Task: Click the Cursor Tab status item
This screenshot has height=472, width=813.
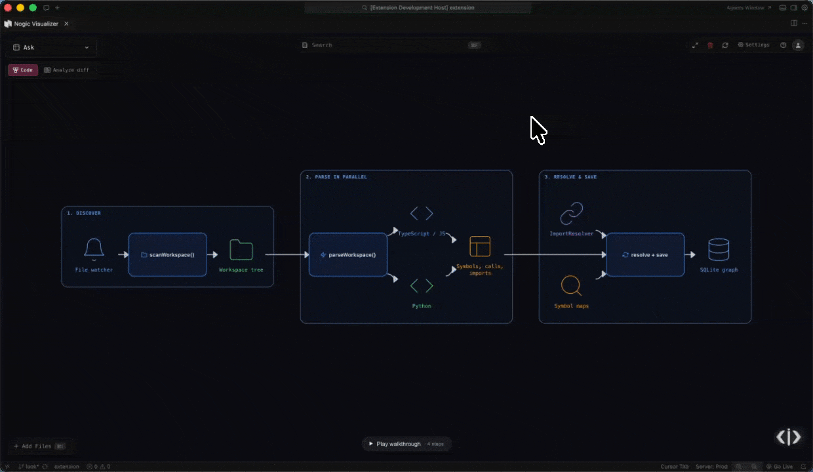Action: click(x=675, y=467)
